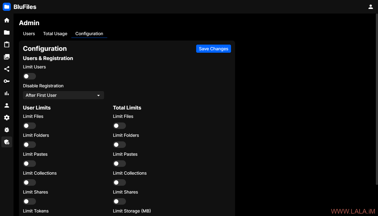The height and width of the screenshot is (216, 378).
Task: Open the Home icon in sidebar
Action: 7,20
